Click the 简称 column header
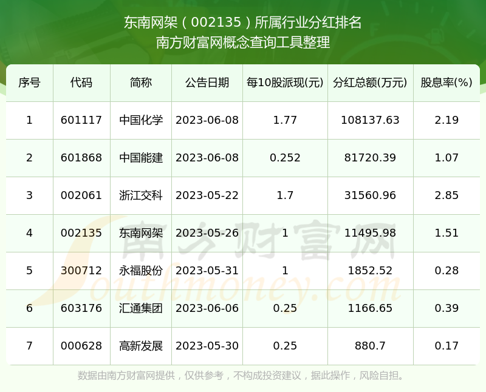Viewport: 486px width, 392px height. tap(141, 83)
